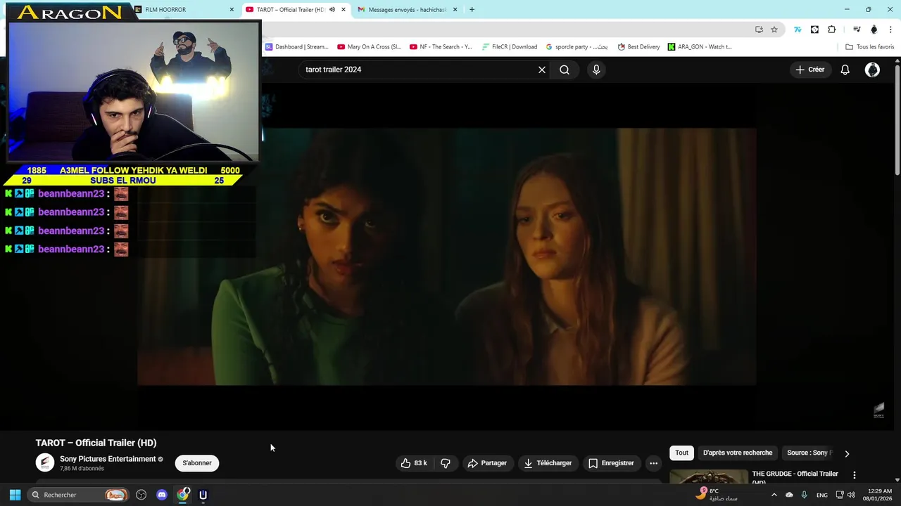Click the TAROT trailer video player
This screenshot has width=901, height=506.
coord(447,257)
